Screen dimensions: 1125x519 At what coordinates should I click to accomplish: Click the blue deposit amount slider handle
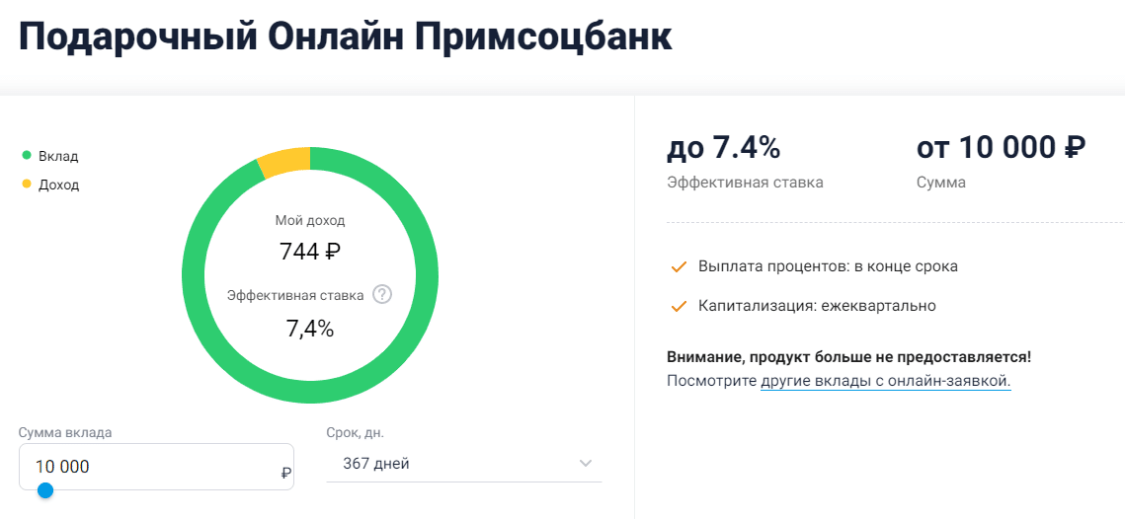[45, 490]
